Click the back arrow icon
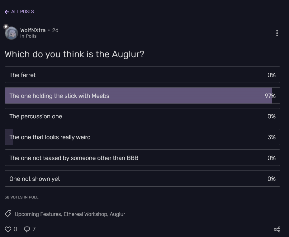The height and width of the screenshot is (237, 289). tap(7, 12)
